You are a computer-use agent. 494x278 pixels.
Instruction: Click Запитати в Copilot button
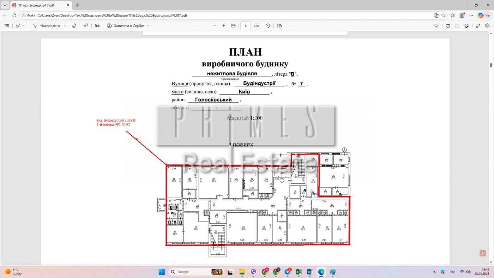[126, 26]
